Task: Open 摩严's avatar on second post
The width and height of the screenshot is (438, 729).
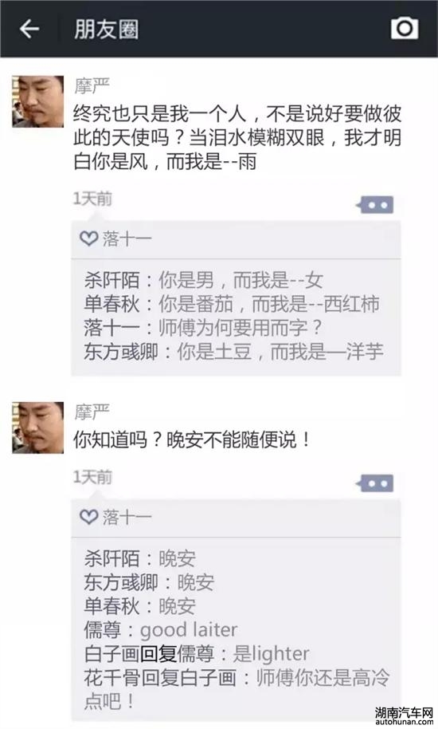Action: pos(38,428)
